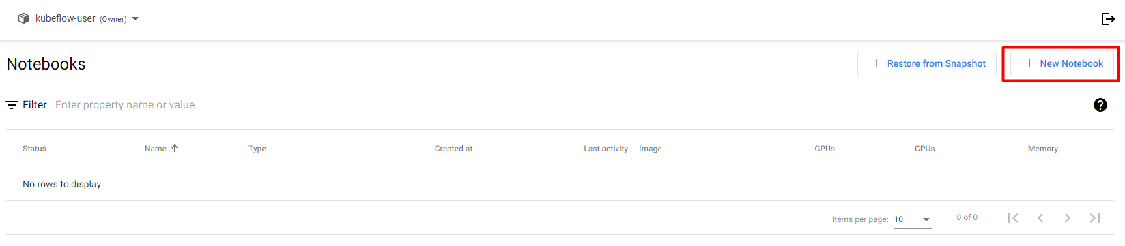Go to the next page
The width and height of the screenshot is (1125, 246).
tap(1068, 218)
